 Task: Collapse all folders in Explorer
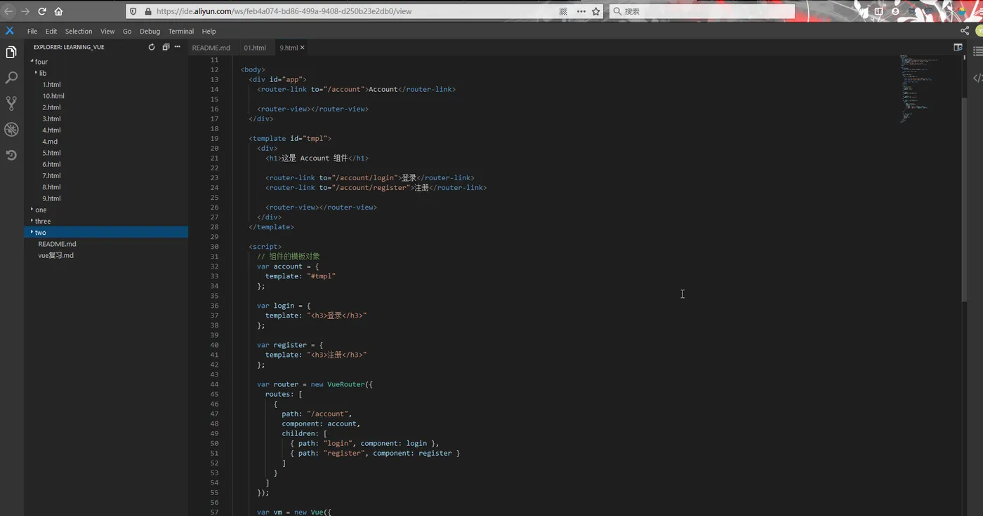pos(166,47)
